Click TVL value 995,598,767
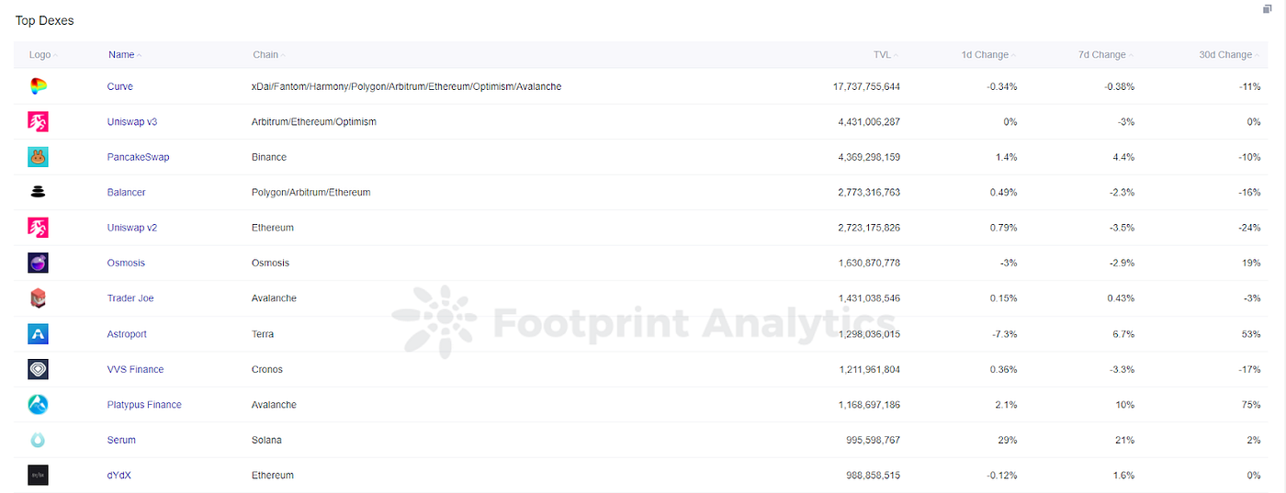Image resolution: width=1286 pixels, height=493 pixels. coord(874,440)
